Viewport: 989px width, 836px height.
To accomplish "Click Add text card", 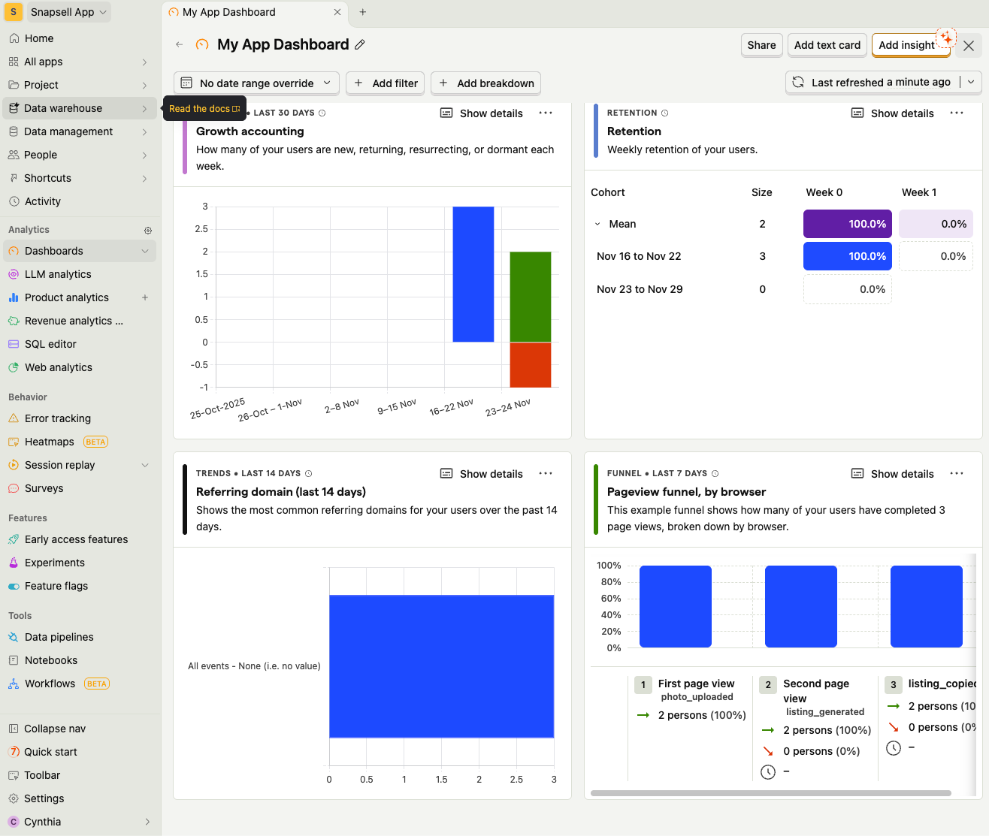I will click(827, 44).
